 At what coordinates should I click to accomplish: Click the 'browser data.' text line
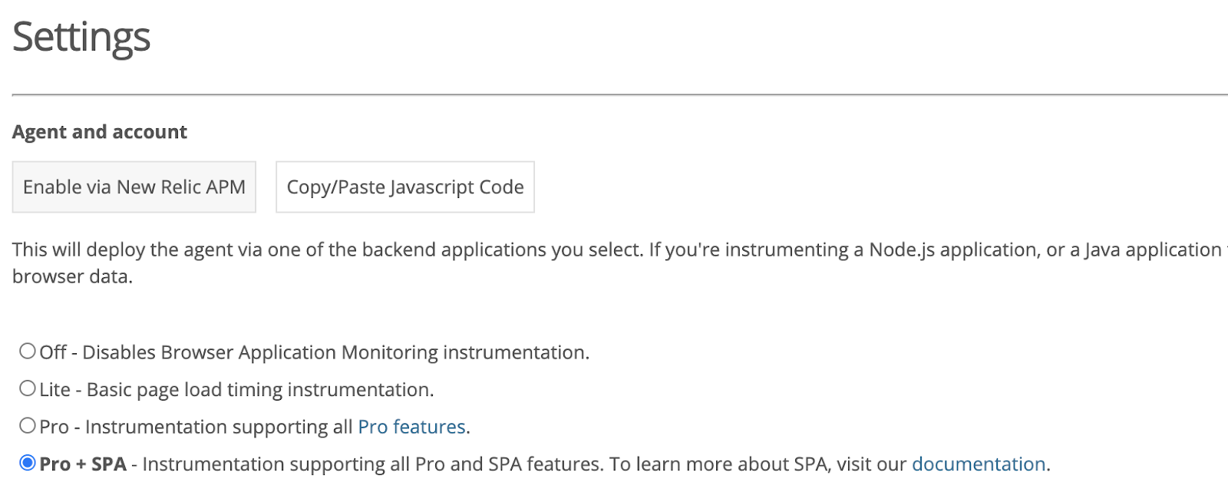pyautogui.click(x=73, y=277)
